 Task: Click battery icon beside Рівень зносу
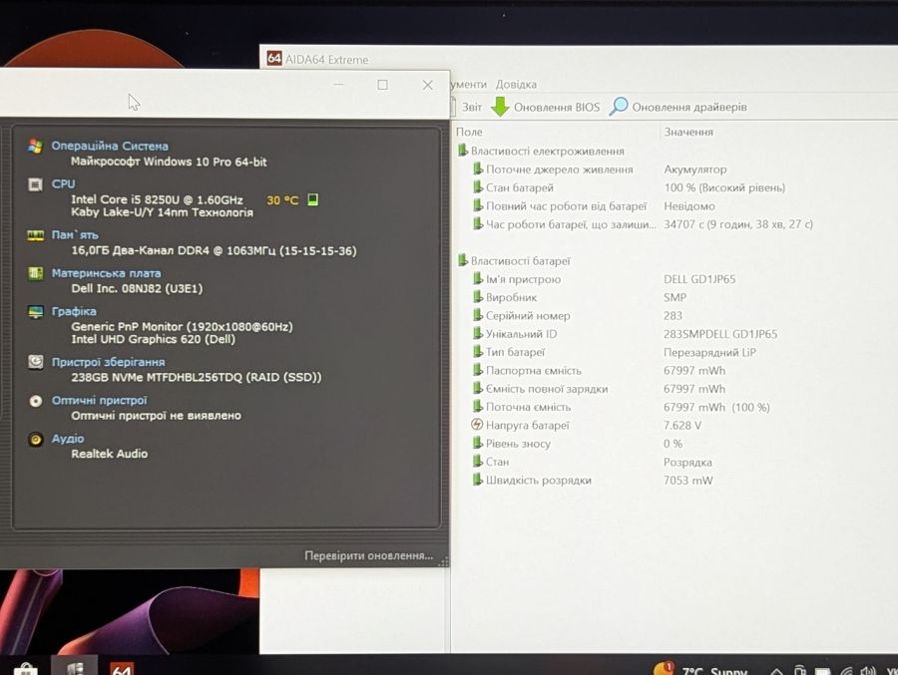477,443
